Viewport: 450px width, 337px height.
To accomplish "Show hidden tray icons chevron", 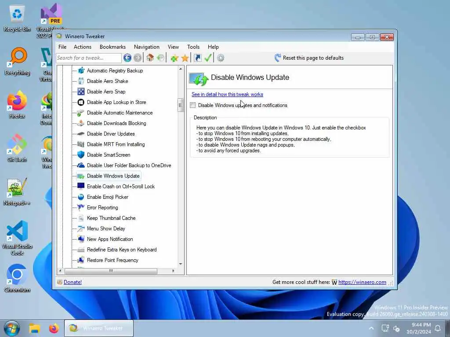I will [371, 328].
